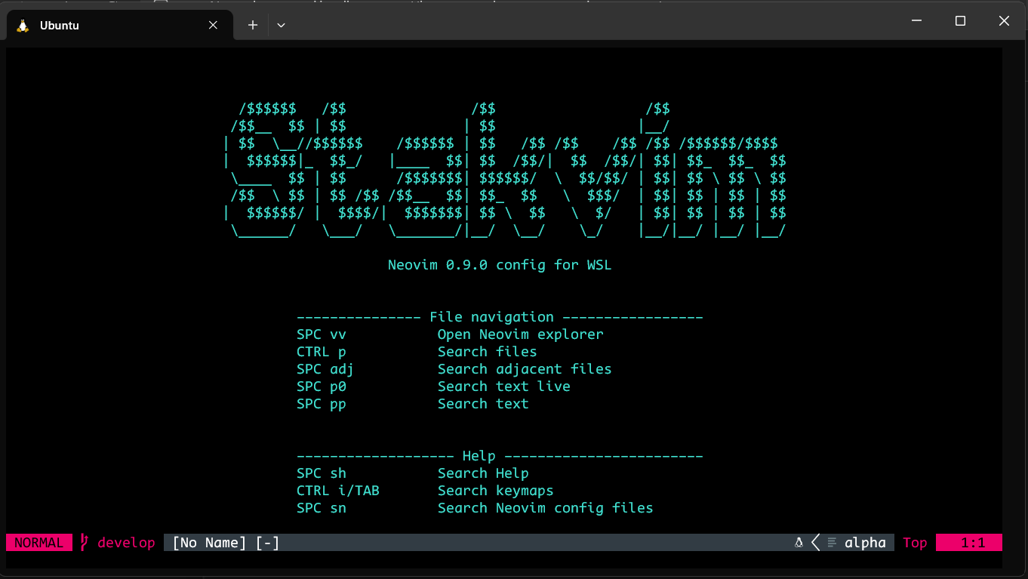Click the [No Name] [-] buffer label

point(226,542)
